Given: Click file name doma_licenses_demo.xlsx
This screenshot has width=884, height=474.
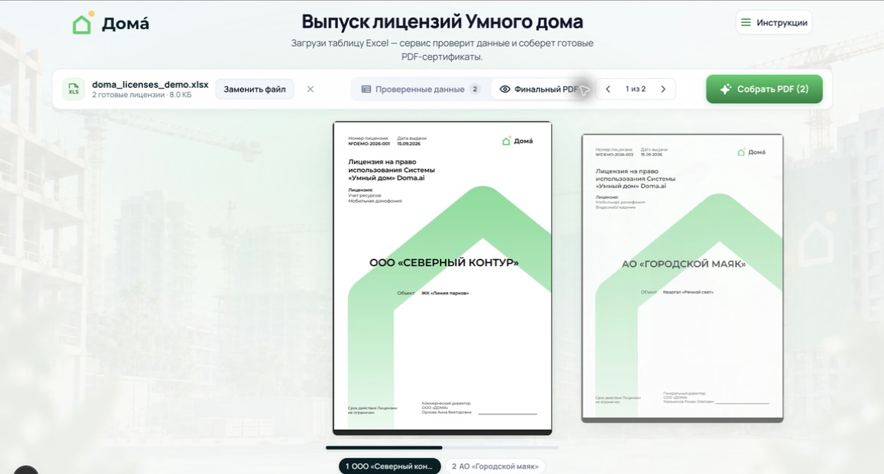Looking at the screenshot, I should [x=150, y=85].
